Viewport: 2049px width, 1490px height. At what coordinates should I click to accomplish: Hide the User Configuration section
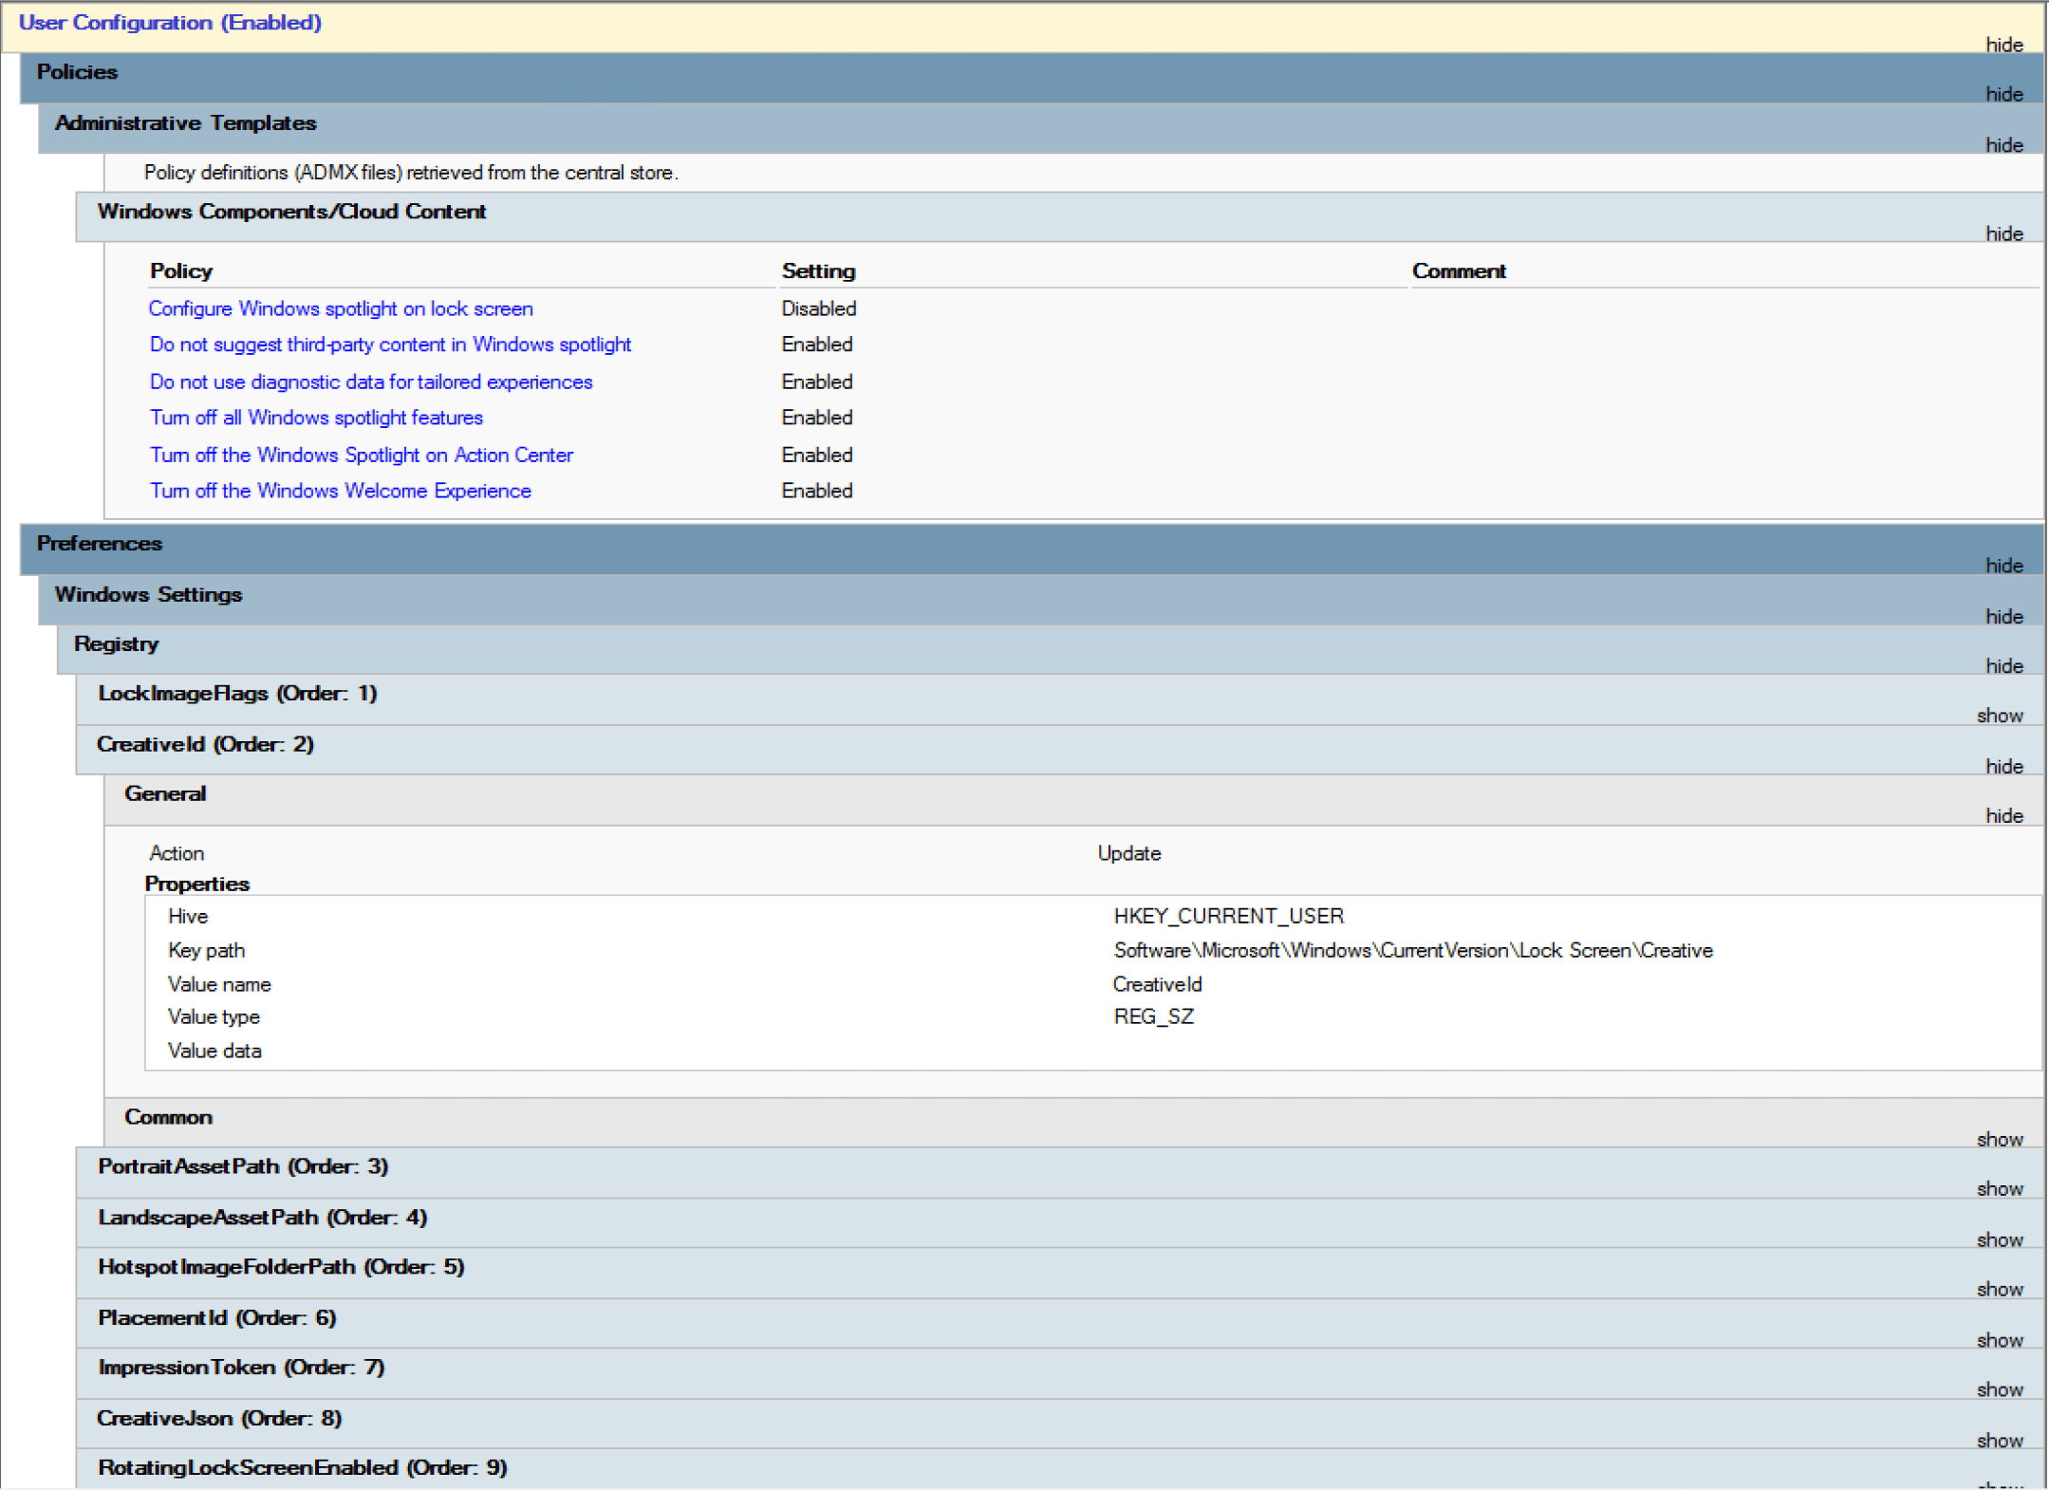(x=2002, y=45)
